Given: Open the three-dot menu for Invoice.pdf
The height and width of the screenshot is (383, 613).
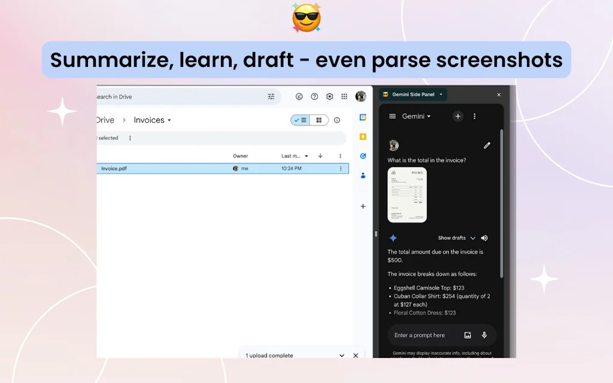Looking at the screenshot, I should (x=340, y=168).
